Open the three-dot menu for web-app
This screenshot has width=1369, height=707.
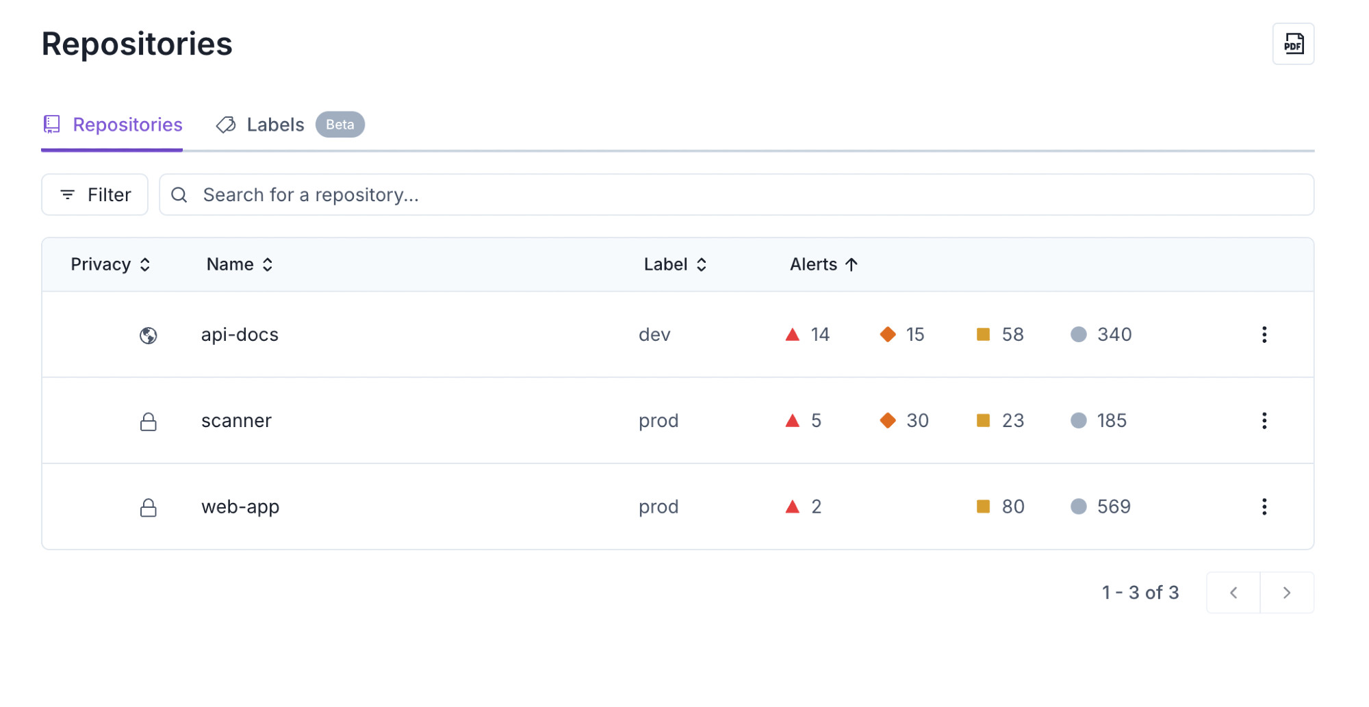click(1264, 506)
